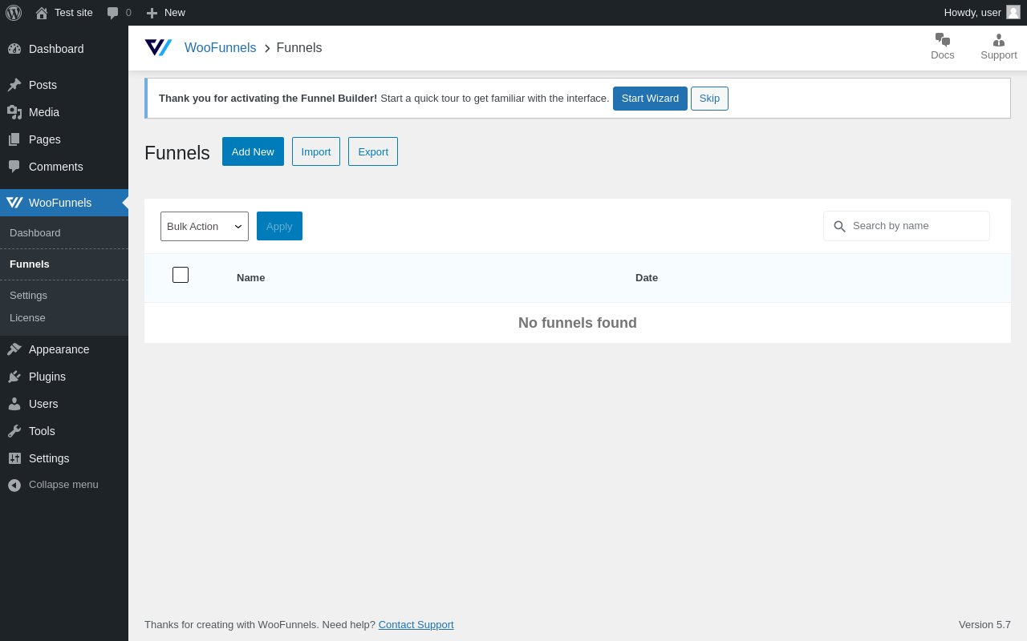This screenshot has width=1027, height=641.
Task: Open the Tools menu label
Action: [x=42, y=431]
